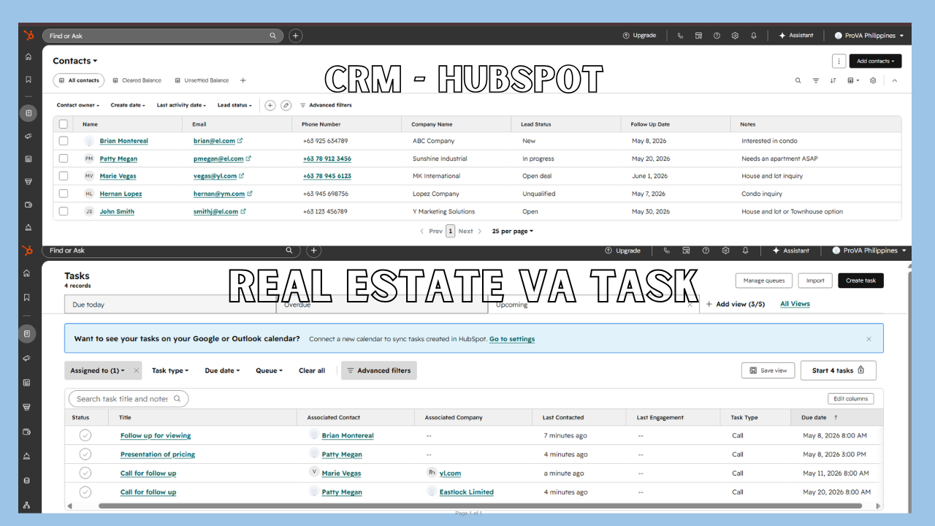Tick the select-all checkbox in the contacts table header
Image resolution: width=935 pixels, height=526 pixels.
(64, 124)
